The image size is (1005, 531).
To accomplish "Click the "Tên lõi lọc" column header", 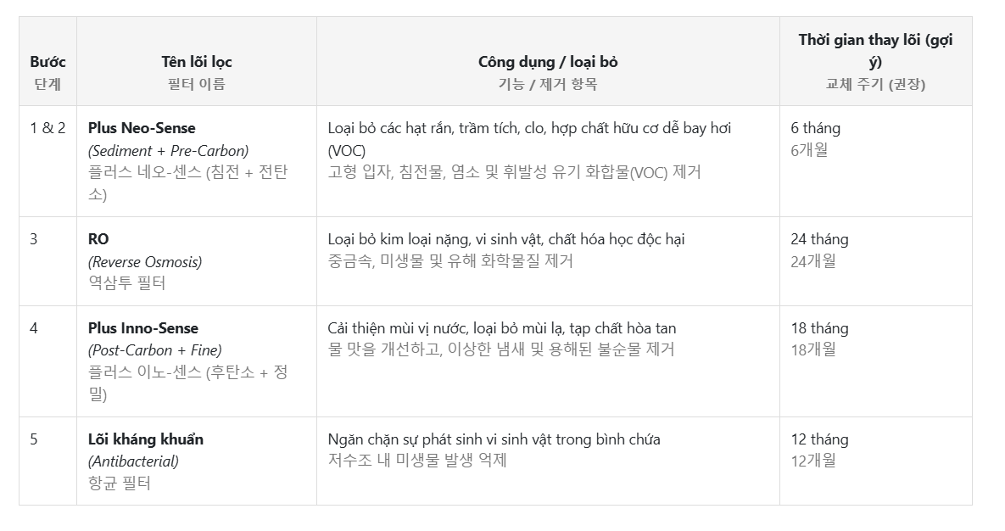I will (x=197, y=62).
